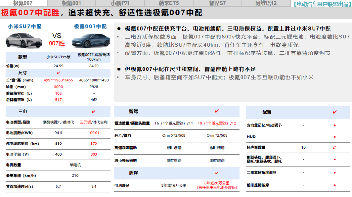Click the 517 rear trunk volume value
The height and width of the screenshot is (197, 352).
coord(58,100)
